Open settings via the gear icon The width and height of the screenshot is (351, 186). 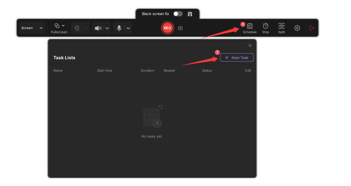coord(297,28)
